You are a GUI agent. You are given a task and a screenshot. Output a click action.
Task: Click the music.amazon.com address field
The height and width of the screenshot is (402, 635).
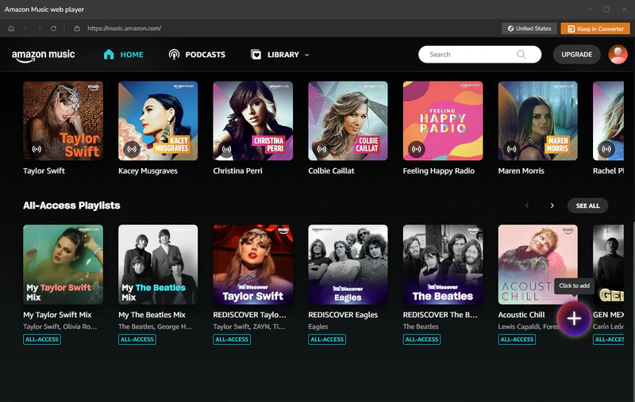tap(125, 29)
